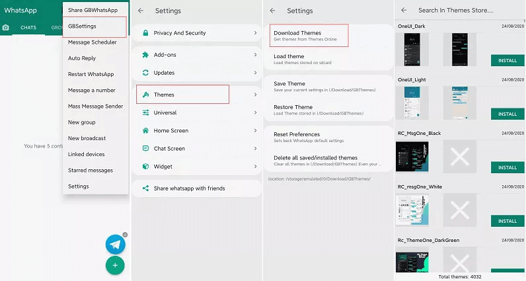Dismiss Telegram bubble with small x
526x281 pixels.
(125, 235)
